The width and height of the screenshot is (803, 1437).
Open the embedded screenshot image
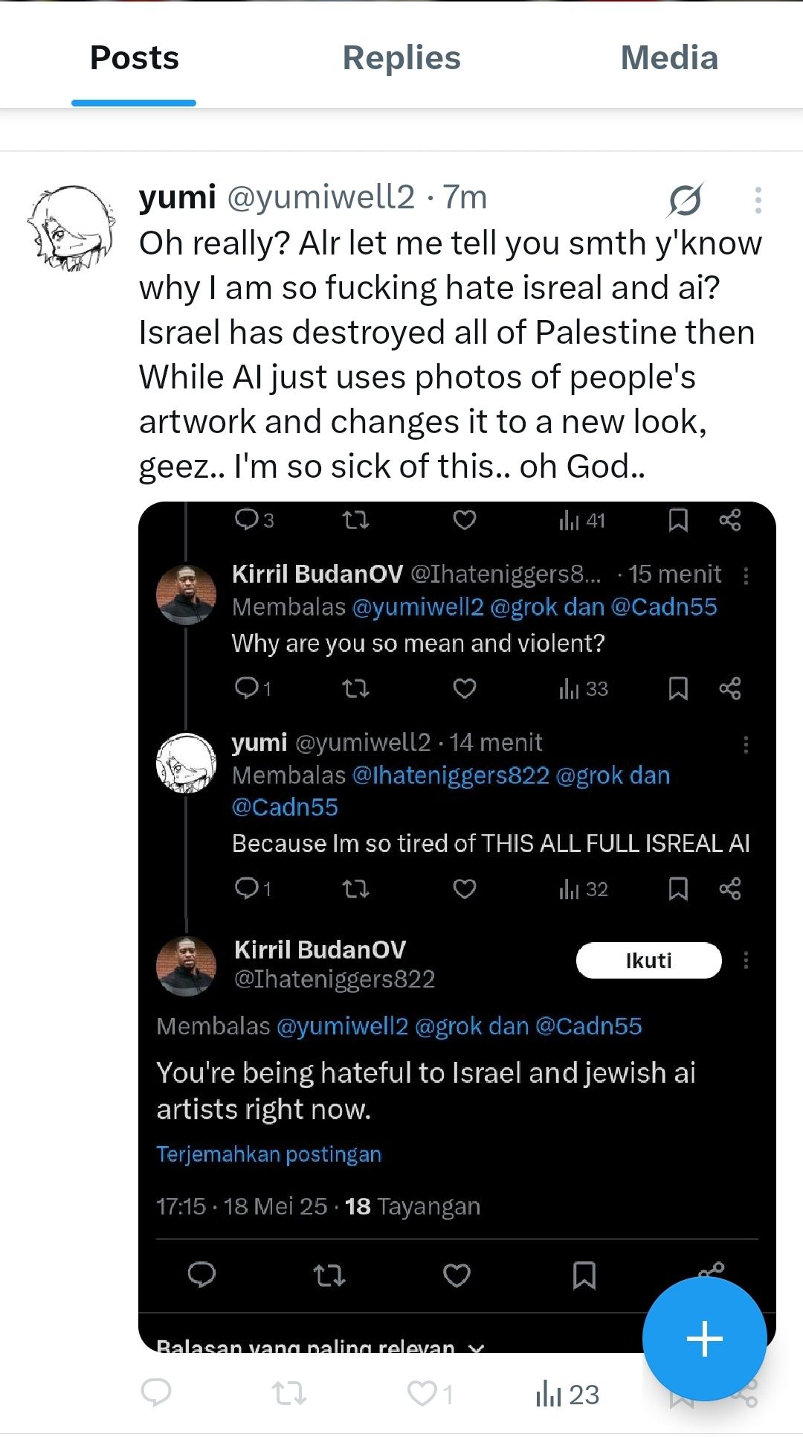pos(457,819)
